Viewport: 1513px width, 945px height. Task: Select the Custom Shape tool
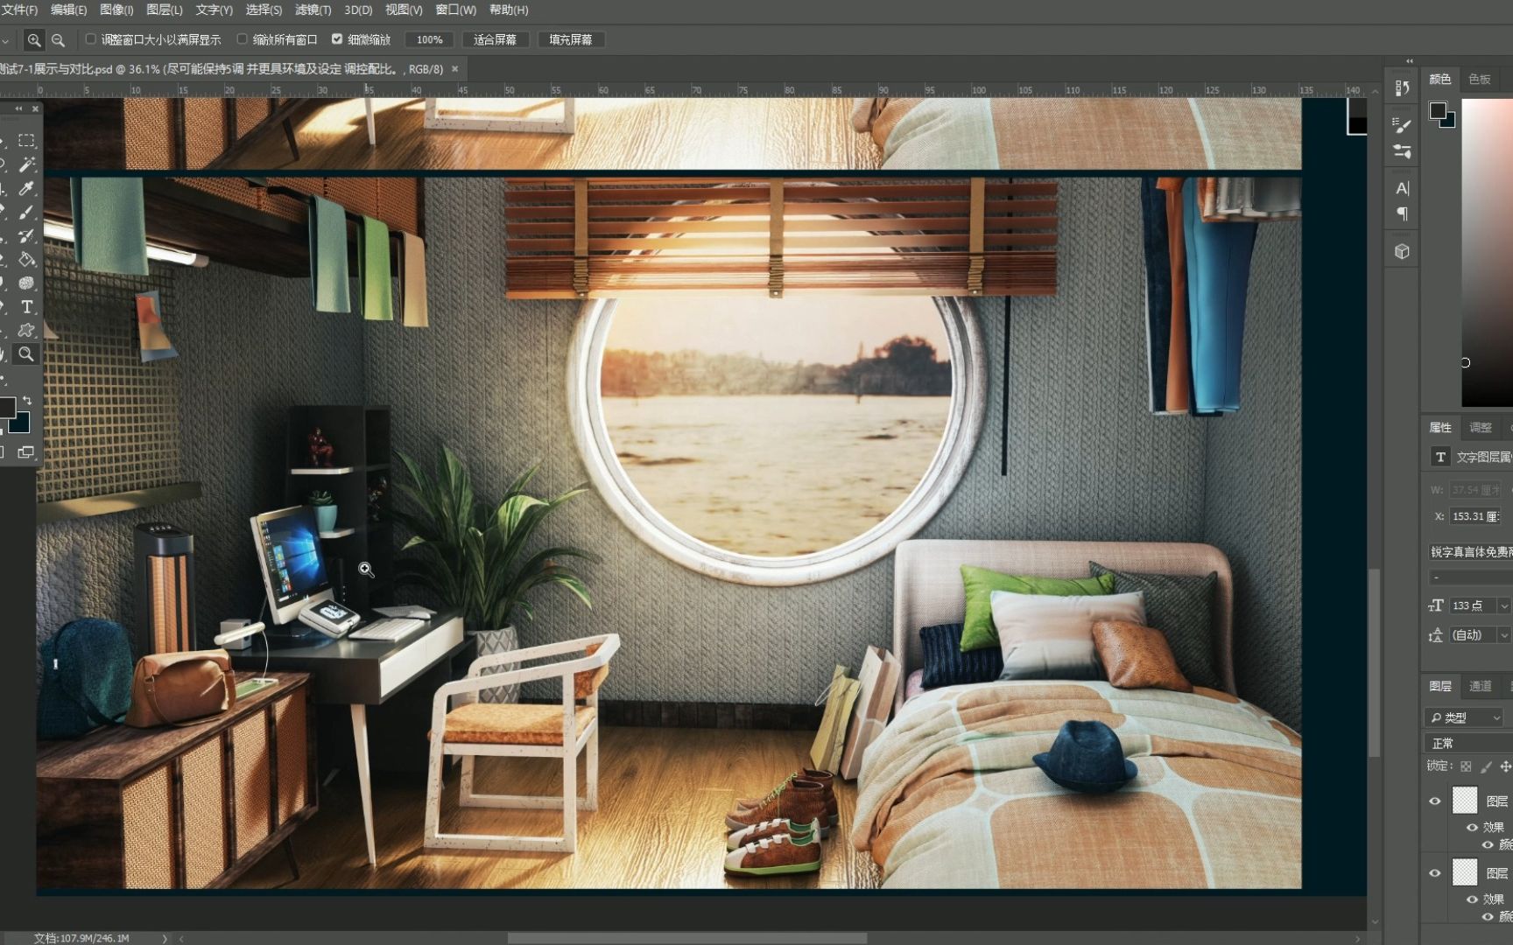pyautogui.click(x=26, y=330)
